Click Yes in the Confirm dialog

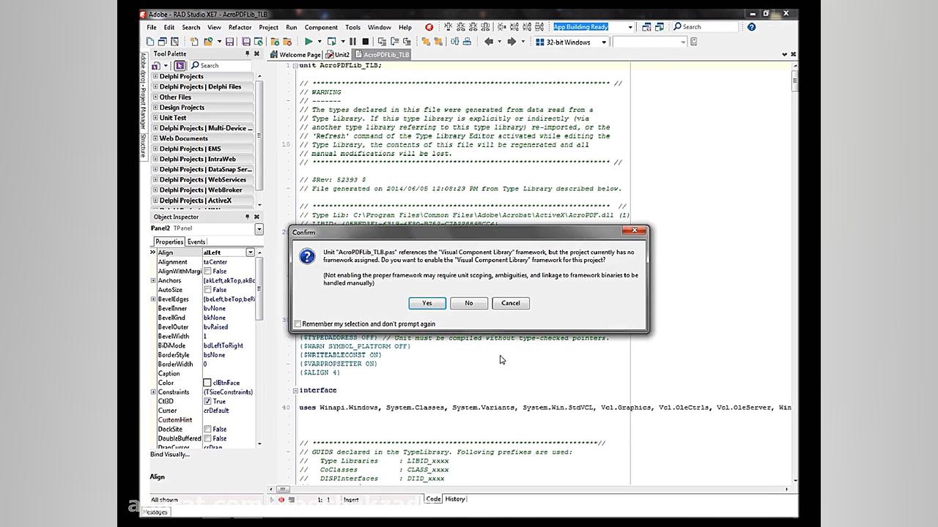(427, 303)
